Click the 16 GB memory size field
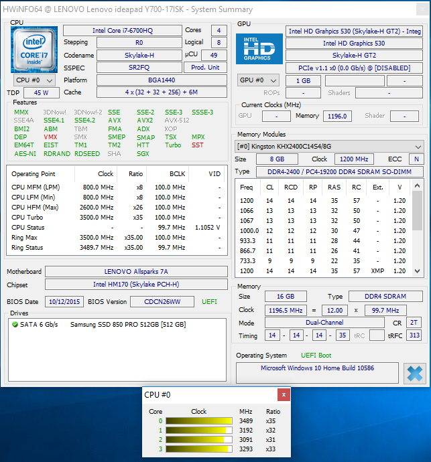Screen dimensions: 431x462 (x=286, y=297)
